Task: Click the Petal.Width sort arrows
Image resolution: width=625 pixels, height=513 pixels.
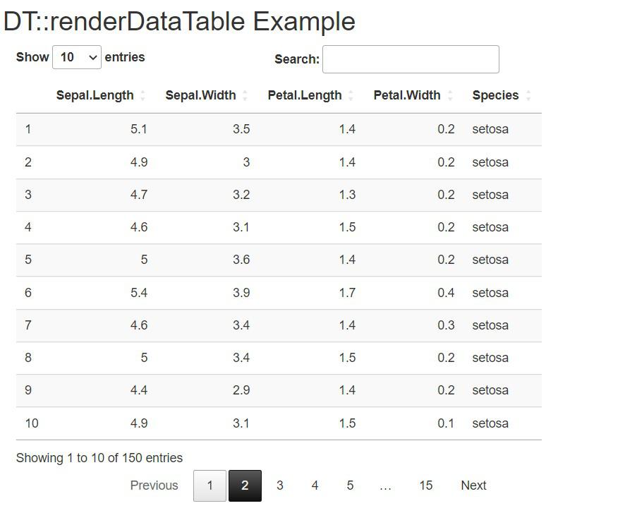Action: pyautogui.click(x=450, y=96)
